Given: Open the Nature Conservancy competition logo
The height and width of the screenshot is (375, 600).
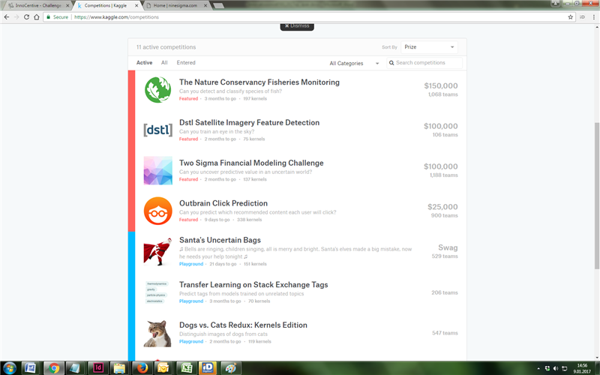Looking at the screenshot, I should tap(157, 90).
